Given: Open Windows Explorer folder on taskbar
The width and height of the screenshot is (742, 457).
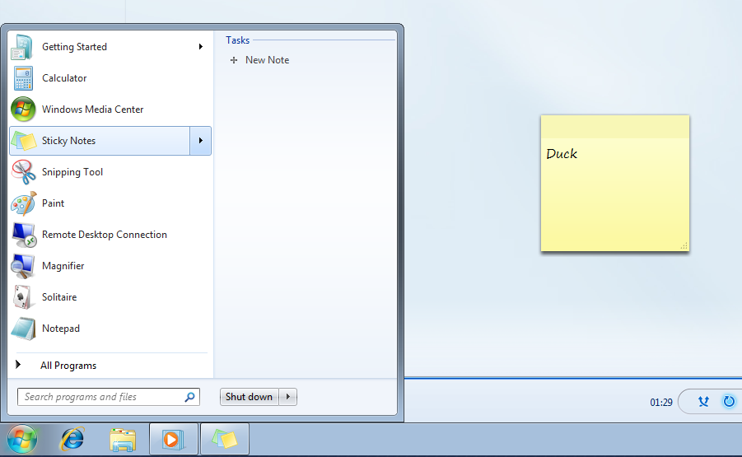Looking at the screenshot, I should point(123,440).
